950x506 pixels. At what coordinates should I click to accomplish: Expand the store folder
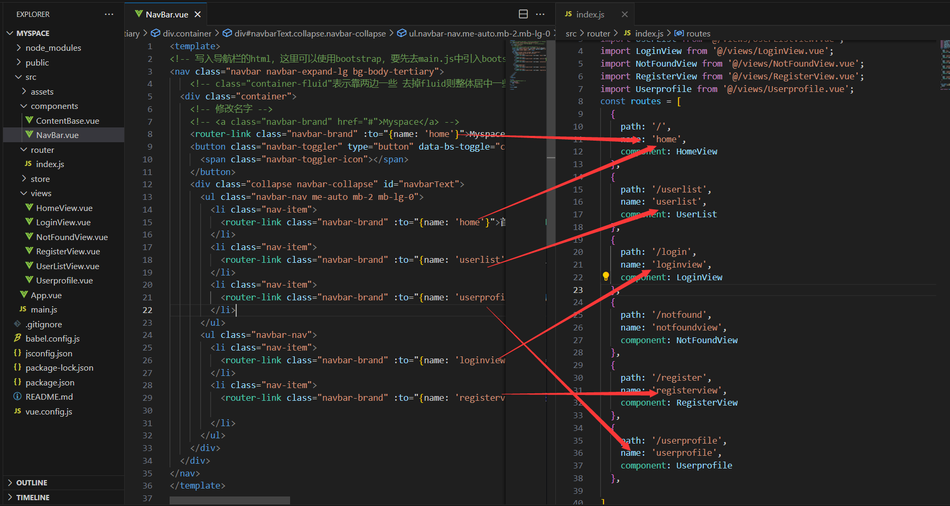24,179
